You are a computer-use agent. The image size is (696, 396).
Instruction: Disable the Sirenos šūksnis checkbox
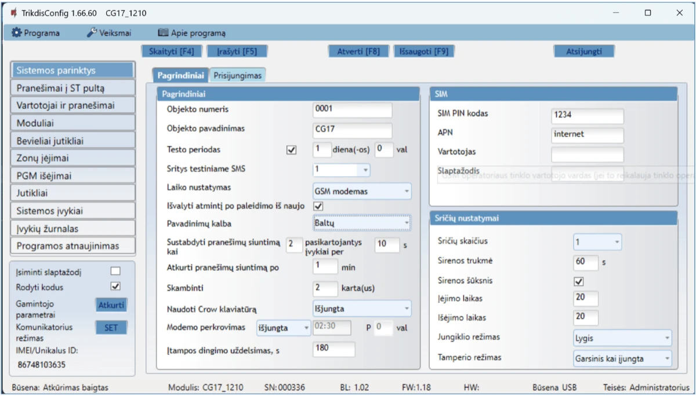(578, 281)
